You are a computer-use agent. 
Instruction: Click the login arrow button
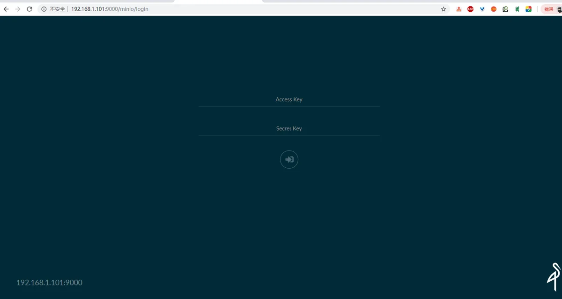pyautogui.click(x=289, y=160)
